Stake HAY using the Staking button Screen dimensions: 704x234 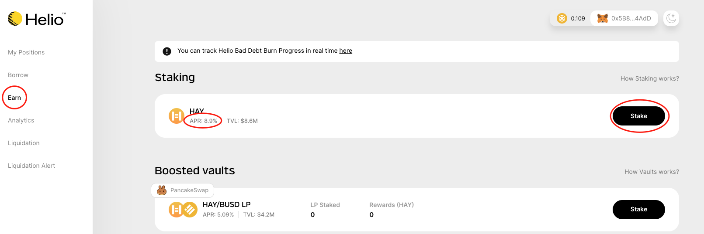tap(638, 116)
